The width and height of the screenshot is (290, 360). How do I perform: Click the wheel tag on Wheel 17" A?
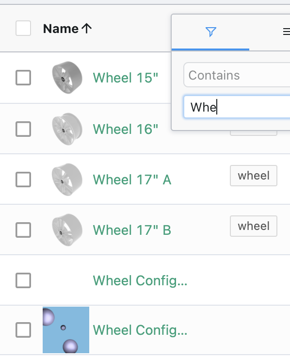pos(254,176)
